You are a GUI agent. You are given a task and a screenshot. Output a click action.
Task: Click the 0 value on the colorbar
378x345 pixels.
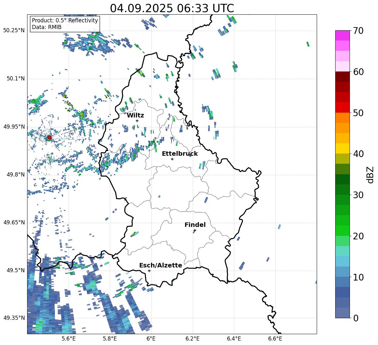click(356, 318)
